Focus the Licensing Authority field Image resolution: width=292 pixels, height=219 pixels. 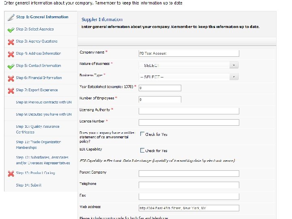189,111
